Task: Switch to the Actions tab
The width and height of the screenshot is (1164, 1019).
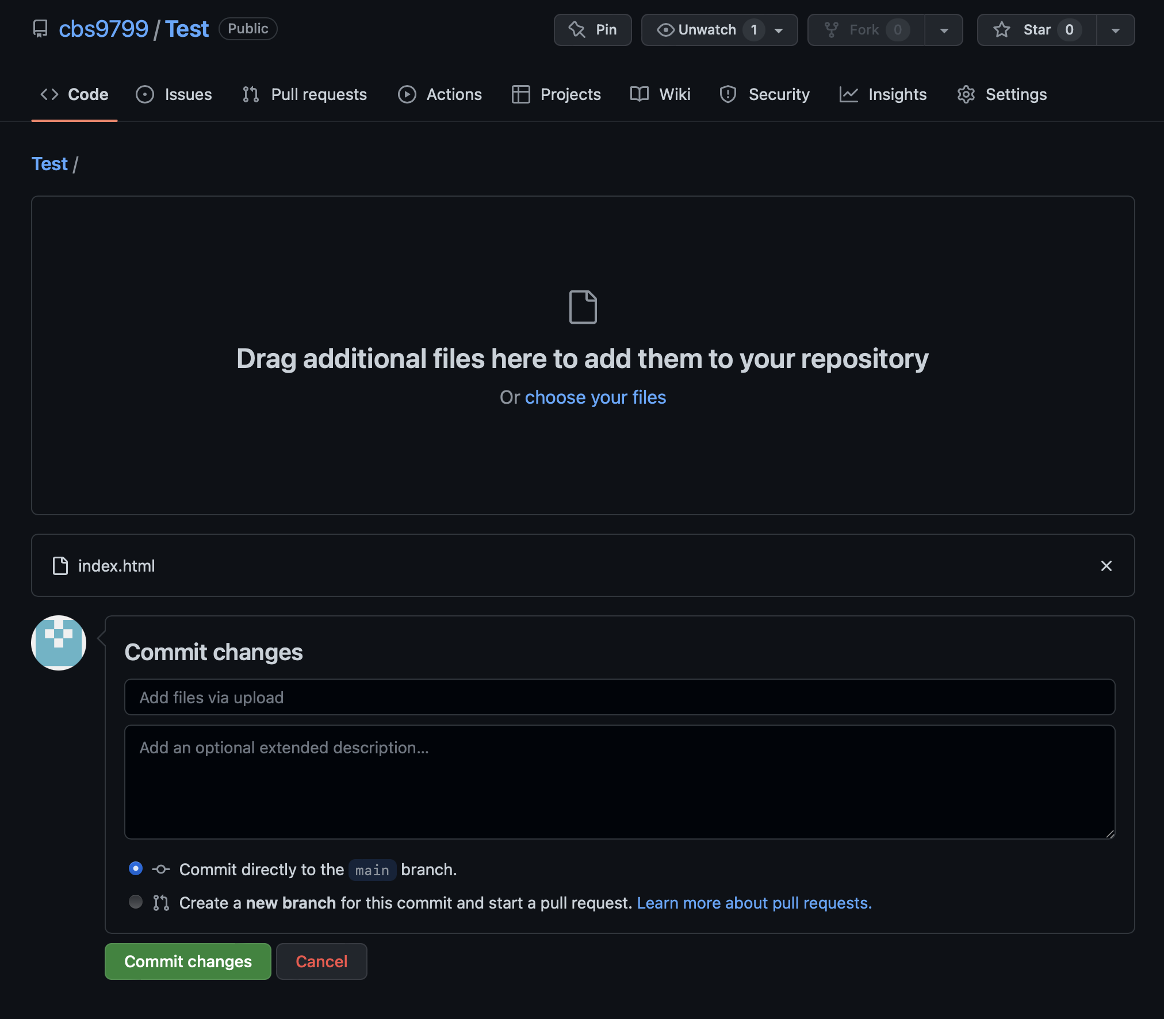Action: point(440,94)
